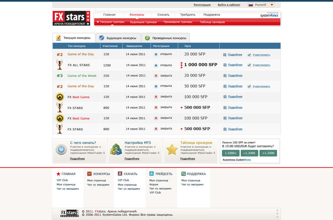Click the MetaTrader icon beside Настройка MT5
Screen dimensions: 333x220
pos(116,149)
